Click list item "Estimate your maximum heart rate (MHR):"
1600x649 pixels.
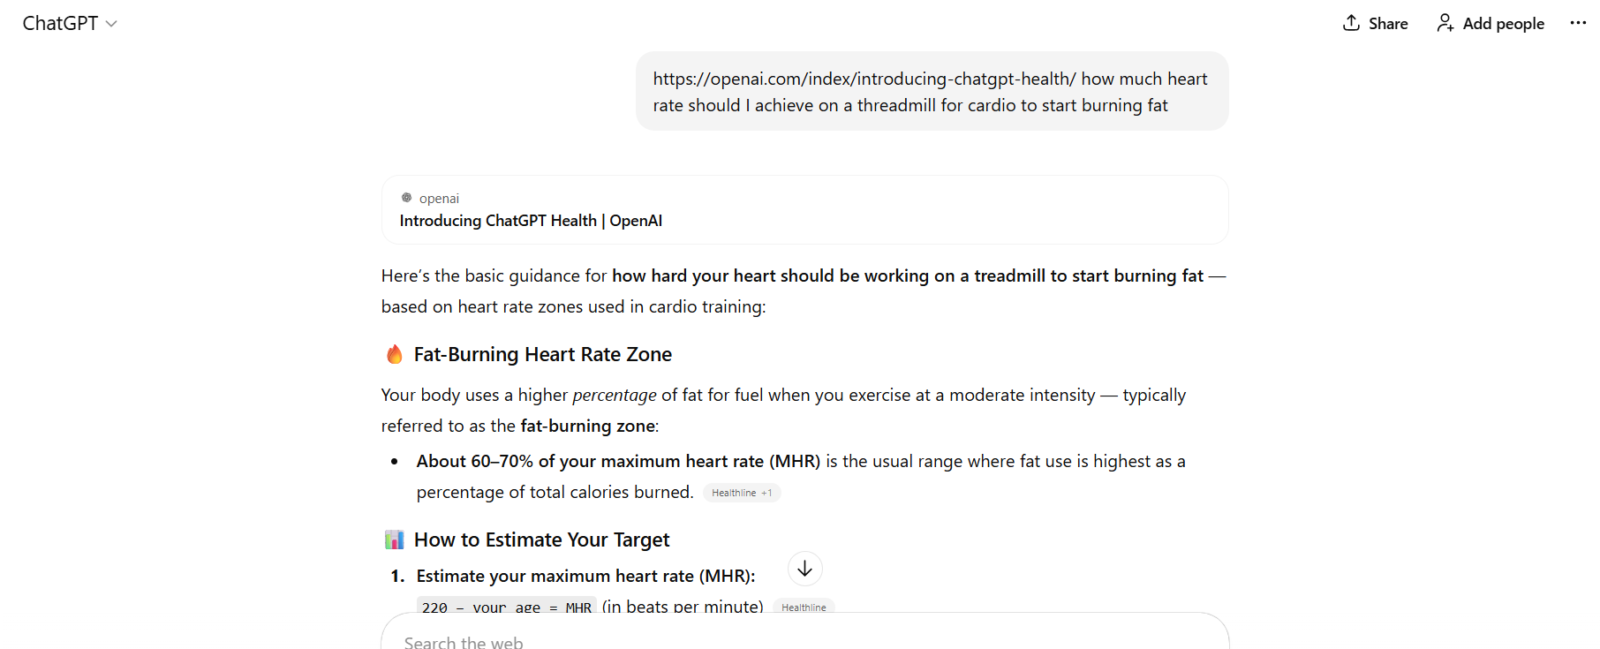[585, 577]
